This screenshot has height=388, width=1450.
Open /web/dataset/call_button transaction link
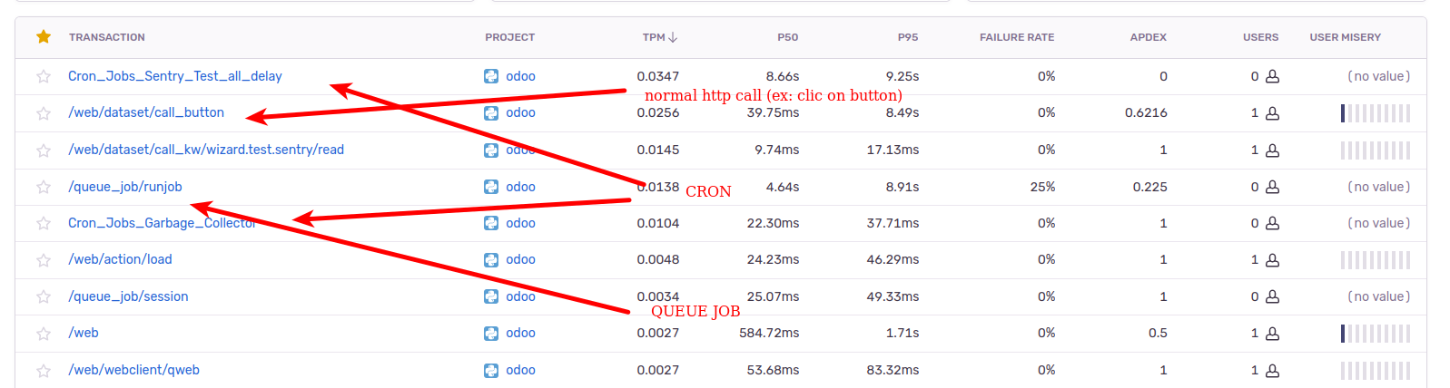(x=146, y=112)
